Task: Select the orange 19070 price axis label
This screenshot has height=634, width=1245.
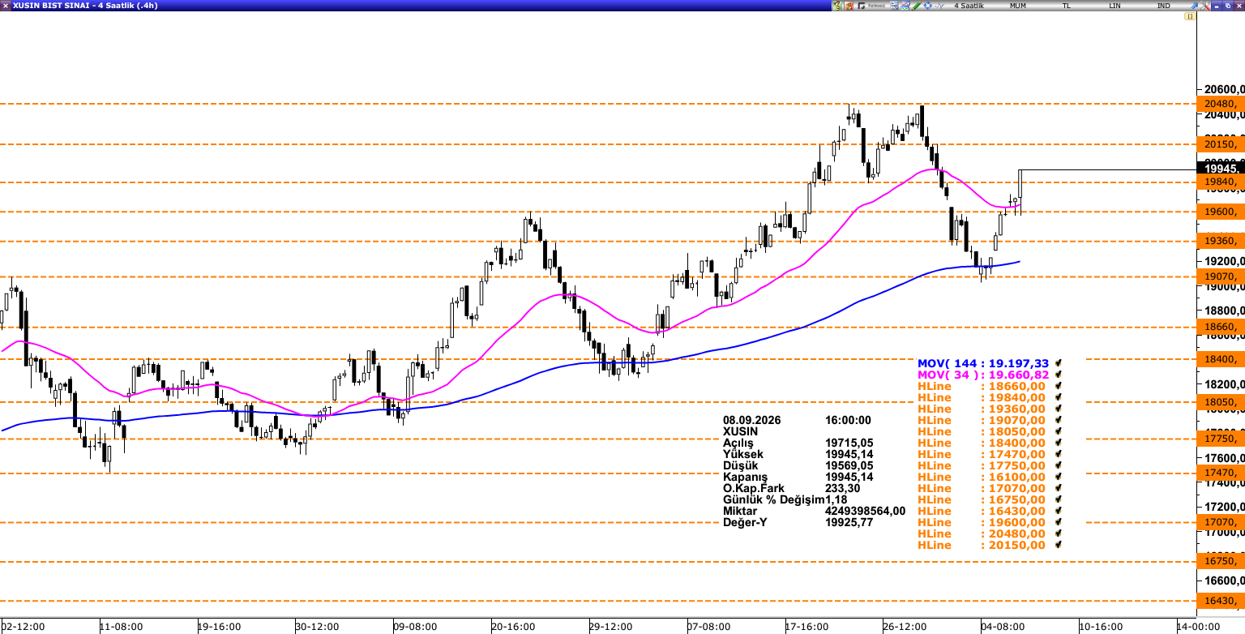Action: (1221, 276)
